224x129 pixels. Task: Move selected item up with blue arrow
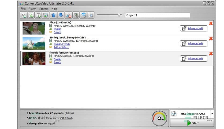pos(53,15)
